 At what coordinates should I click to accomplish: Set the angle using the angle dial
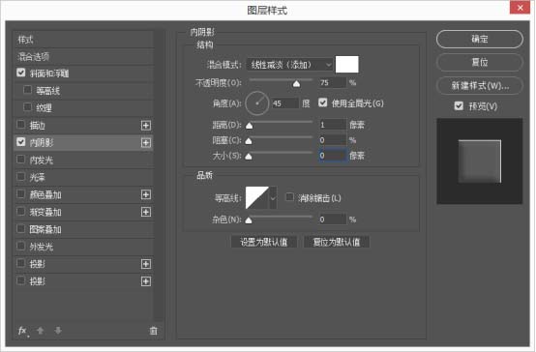(256, 103)
